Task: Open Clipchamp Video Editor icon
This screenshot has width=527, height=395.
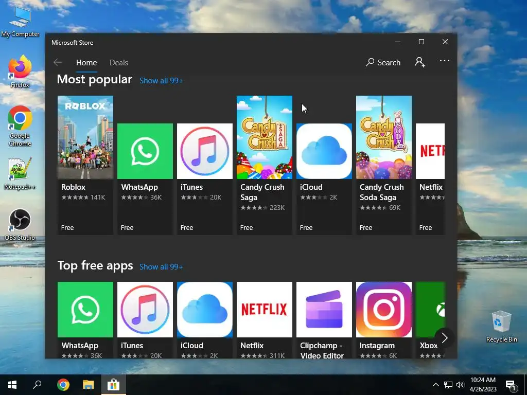Action: (x=324, y=309)
